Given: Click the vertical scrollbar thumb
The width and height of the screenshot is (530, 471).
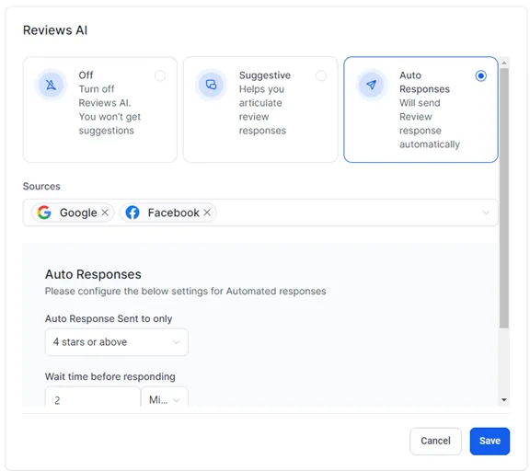Looking at the screenshot, I should pyautogui.click(x=504, y=198).
